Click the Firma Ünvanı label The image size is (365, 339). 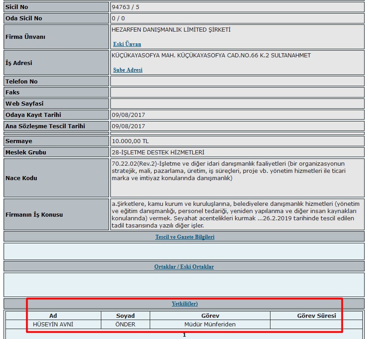[x=25, y=37]
